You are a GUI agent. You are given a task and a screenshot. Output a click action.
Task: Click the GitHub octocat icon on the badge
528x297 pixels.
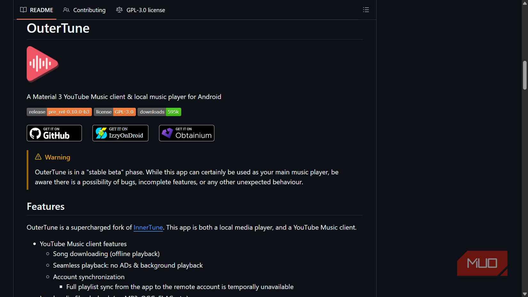pos(36,133)
